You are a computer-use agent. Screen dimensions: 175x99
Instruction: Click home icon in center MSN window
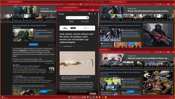(x=63, y=10)
